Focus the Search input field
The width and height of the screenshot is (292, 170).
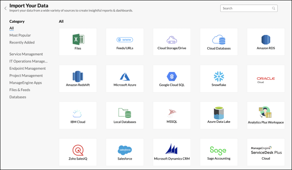245,8
